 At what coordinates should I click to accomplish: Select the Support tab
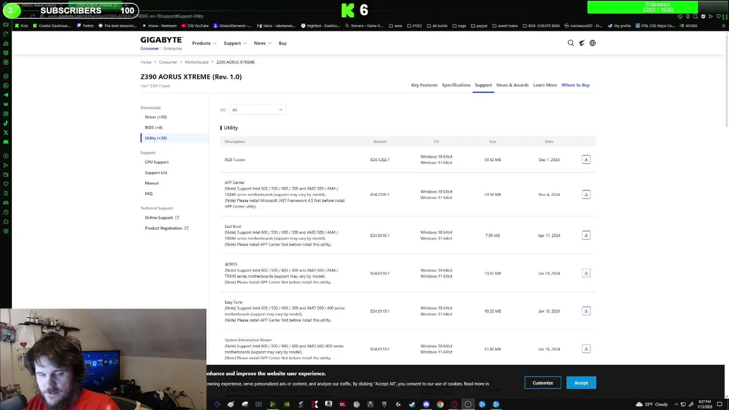coord(483,85)
